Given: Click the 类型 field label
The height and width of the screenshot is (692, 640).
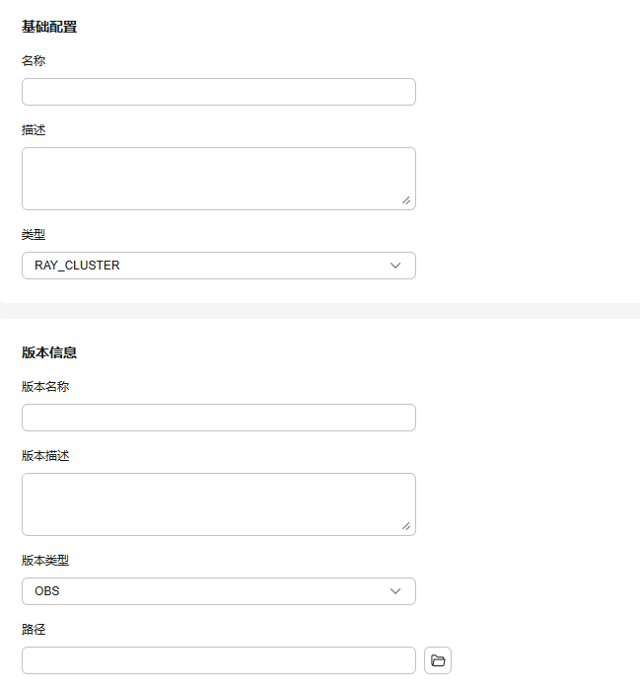Looking at the screenshot, I should (34, 234).
